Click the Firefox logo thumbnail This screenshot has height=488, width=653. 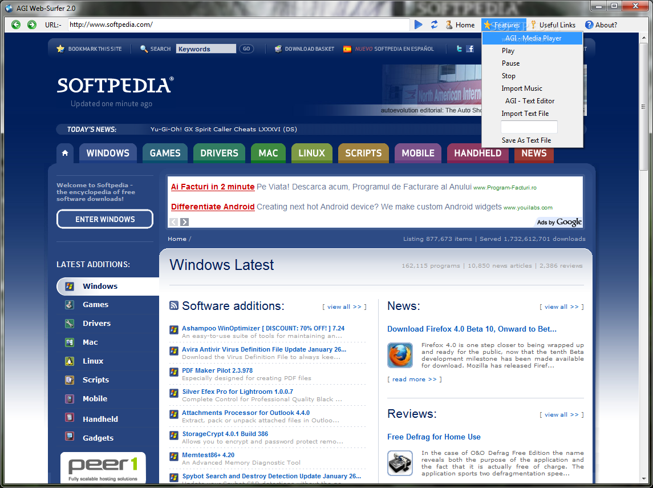(400, 355)
